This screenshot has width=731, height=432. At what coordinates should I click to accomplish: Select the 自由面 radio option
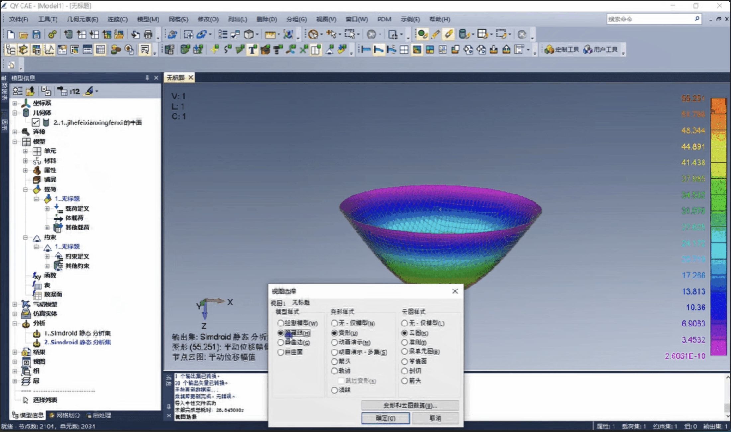(281, 352)
